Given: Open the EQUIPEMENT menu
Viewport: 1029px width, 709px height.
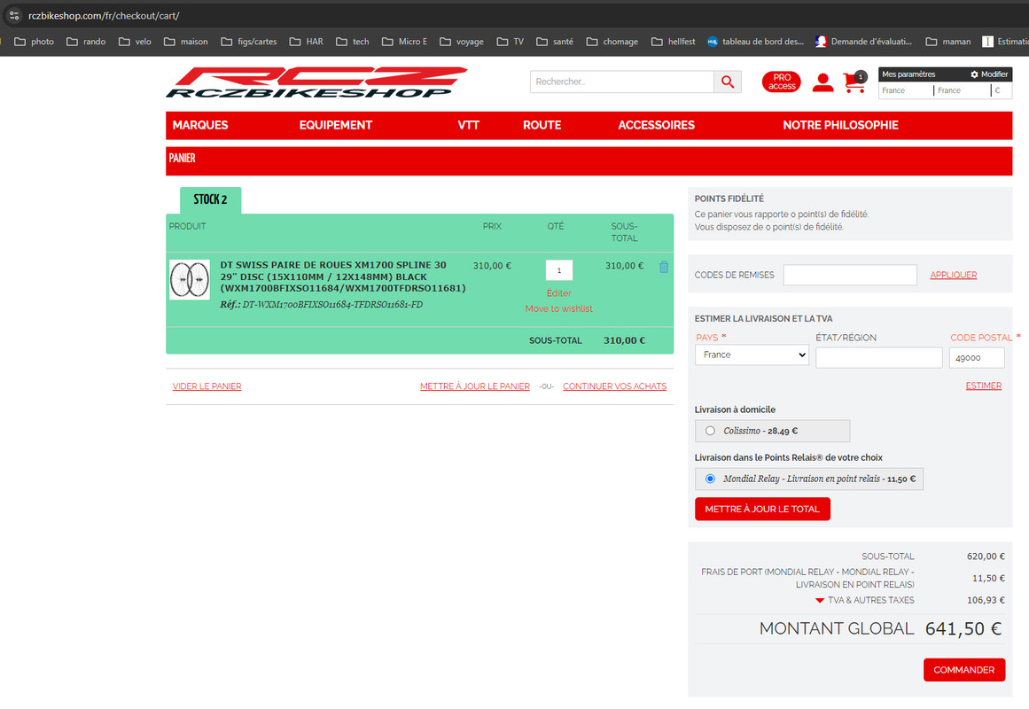Looking at the screenshot, I should point(335,125).
